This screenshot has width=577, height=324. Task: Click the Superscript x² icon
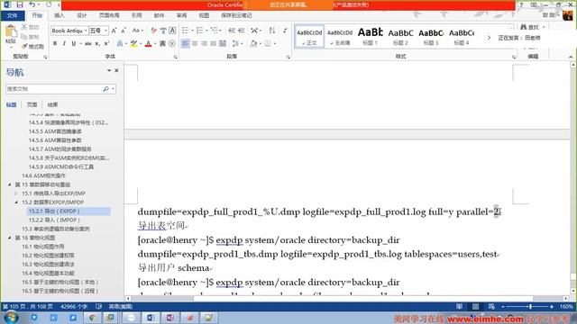[x=106, y=43]
